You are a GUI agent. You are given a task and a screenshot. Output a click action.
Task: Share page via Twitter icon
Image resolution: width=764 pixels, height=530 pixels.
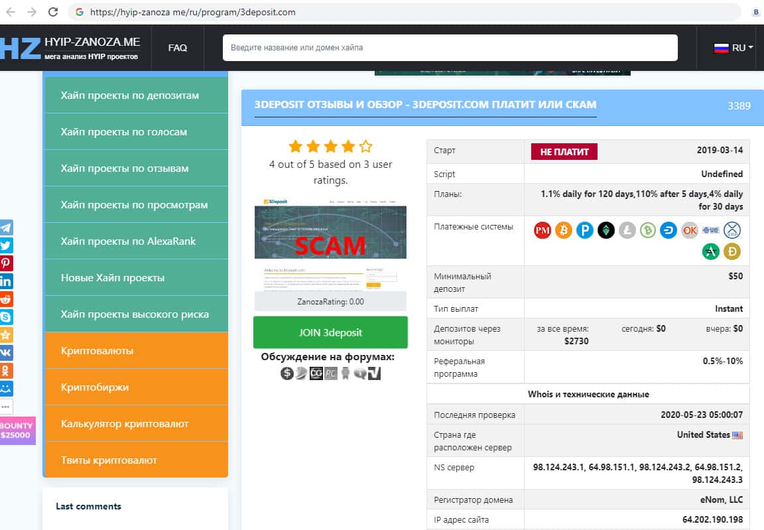[x=6, y=245]
